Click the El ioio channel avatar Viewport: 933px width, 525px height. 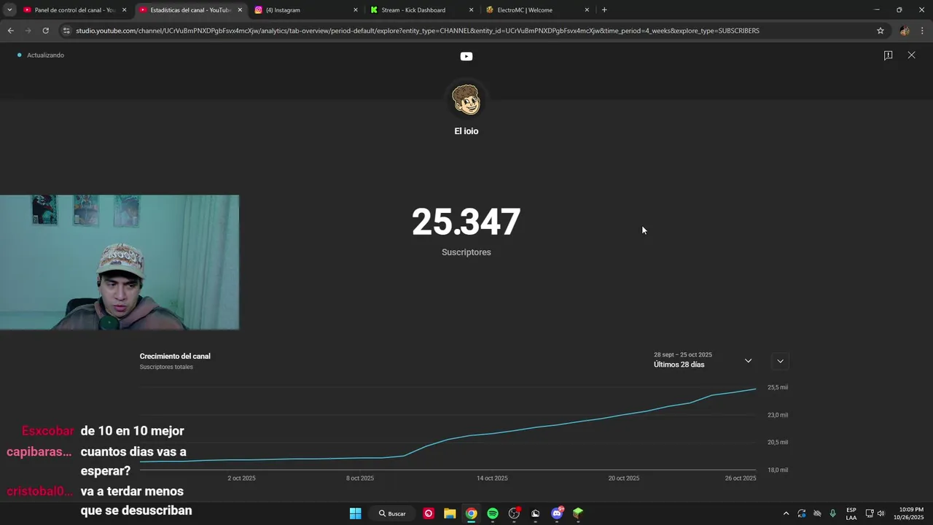(x=466, y=100)
